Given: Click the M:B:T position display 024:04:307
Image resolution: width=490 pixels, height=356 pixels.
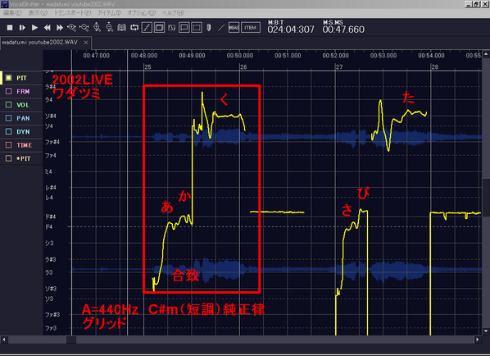Looking at the screenshot, I should [x=291, y=30].
